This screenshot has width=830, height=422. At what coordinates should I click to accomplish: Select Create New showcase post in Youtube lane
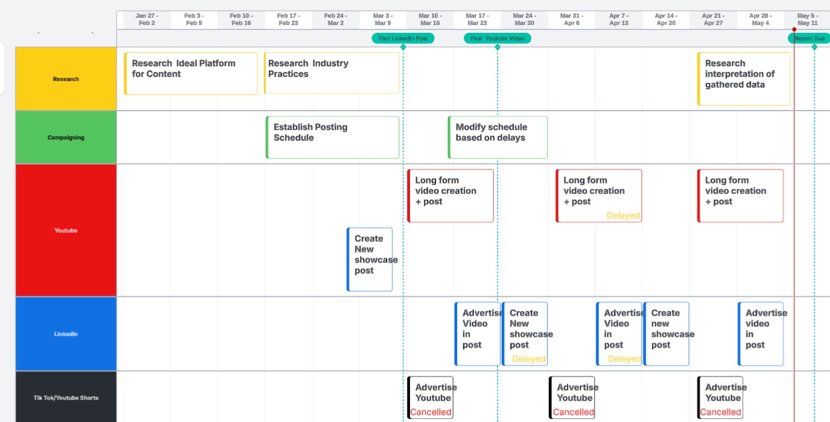(369, 259)
